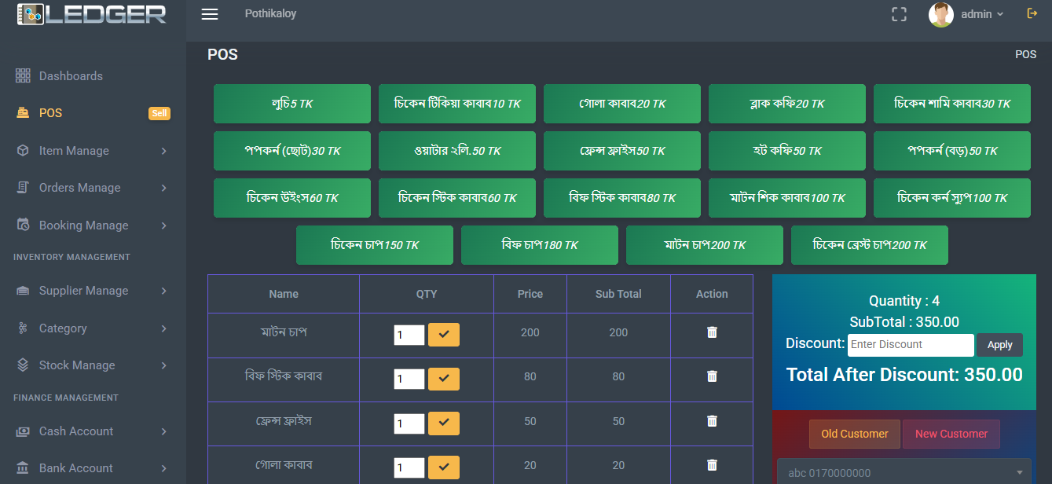Image resolution: width=1052 pixels, height=484 pixels.
Task: Open the POS menu item in sidebar
Action: coord(50,113)
